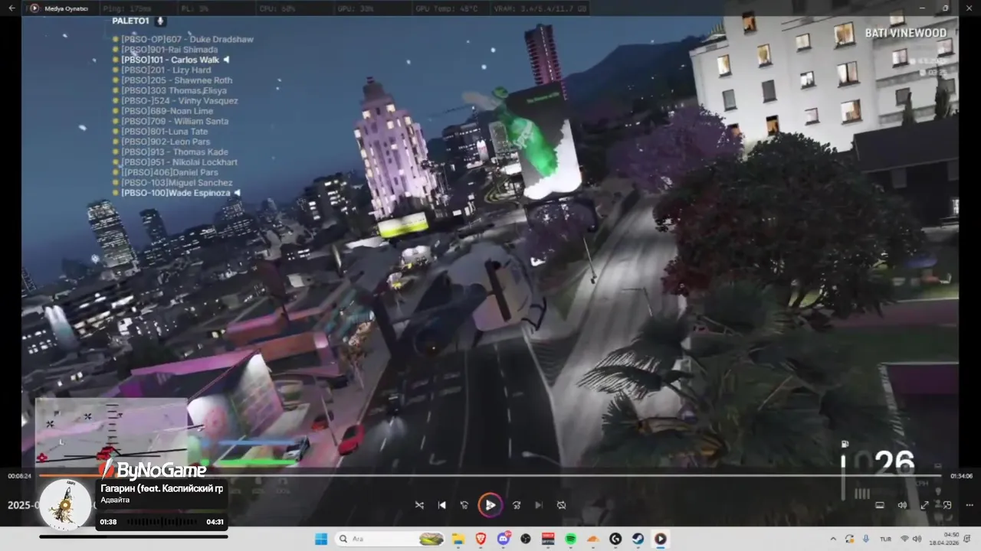This screenshot has height=551, width=981.
Task: Launch Brave browser from the taskbar
Action: coord(481,539)
